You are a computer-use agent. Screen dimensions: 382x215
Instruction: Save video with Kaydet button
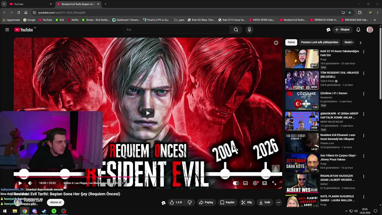pos(227,202)
